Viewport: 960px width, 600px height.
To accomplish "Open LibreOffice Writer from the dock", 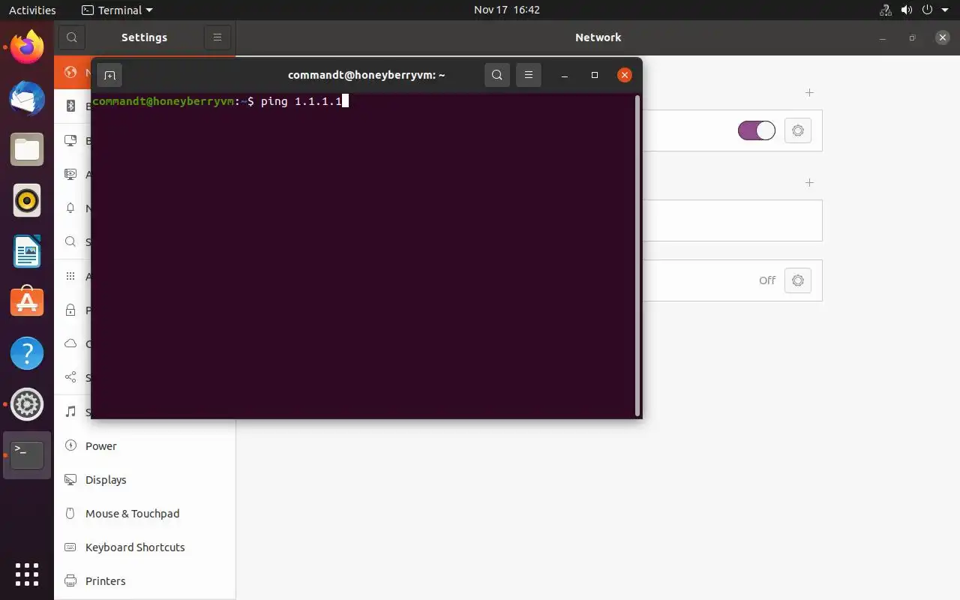I will 27,251.
